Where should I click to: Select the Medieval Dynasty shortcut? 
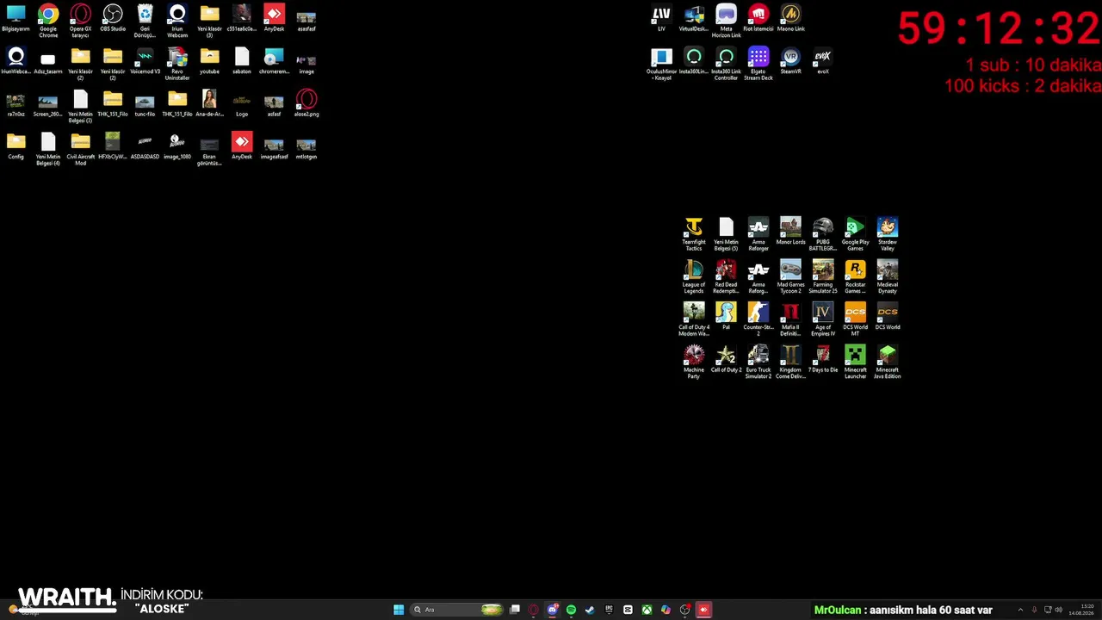888,277
